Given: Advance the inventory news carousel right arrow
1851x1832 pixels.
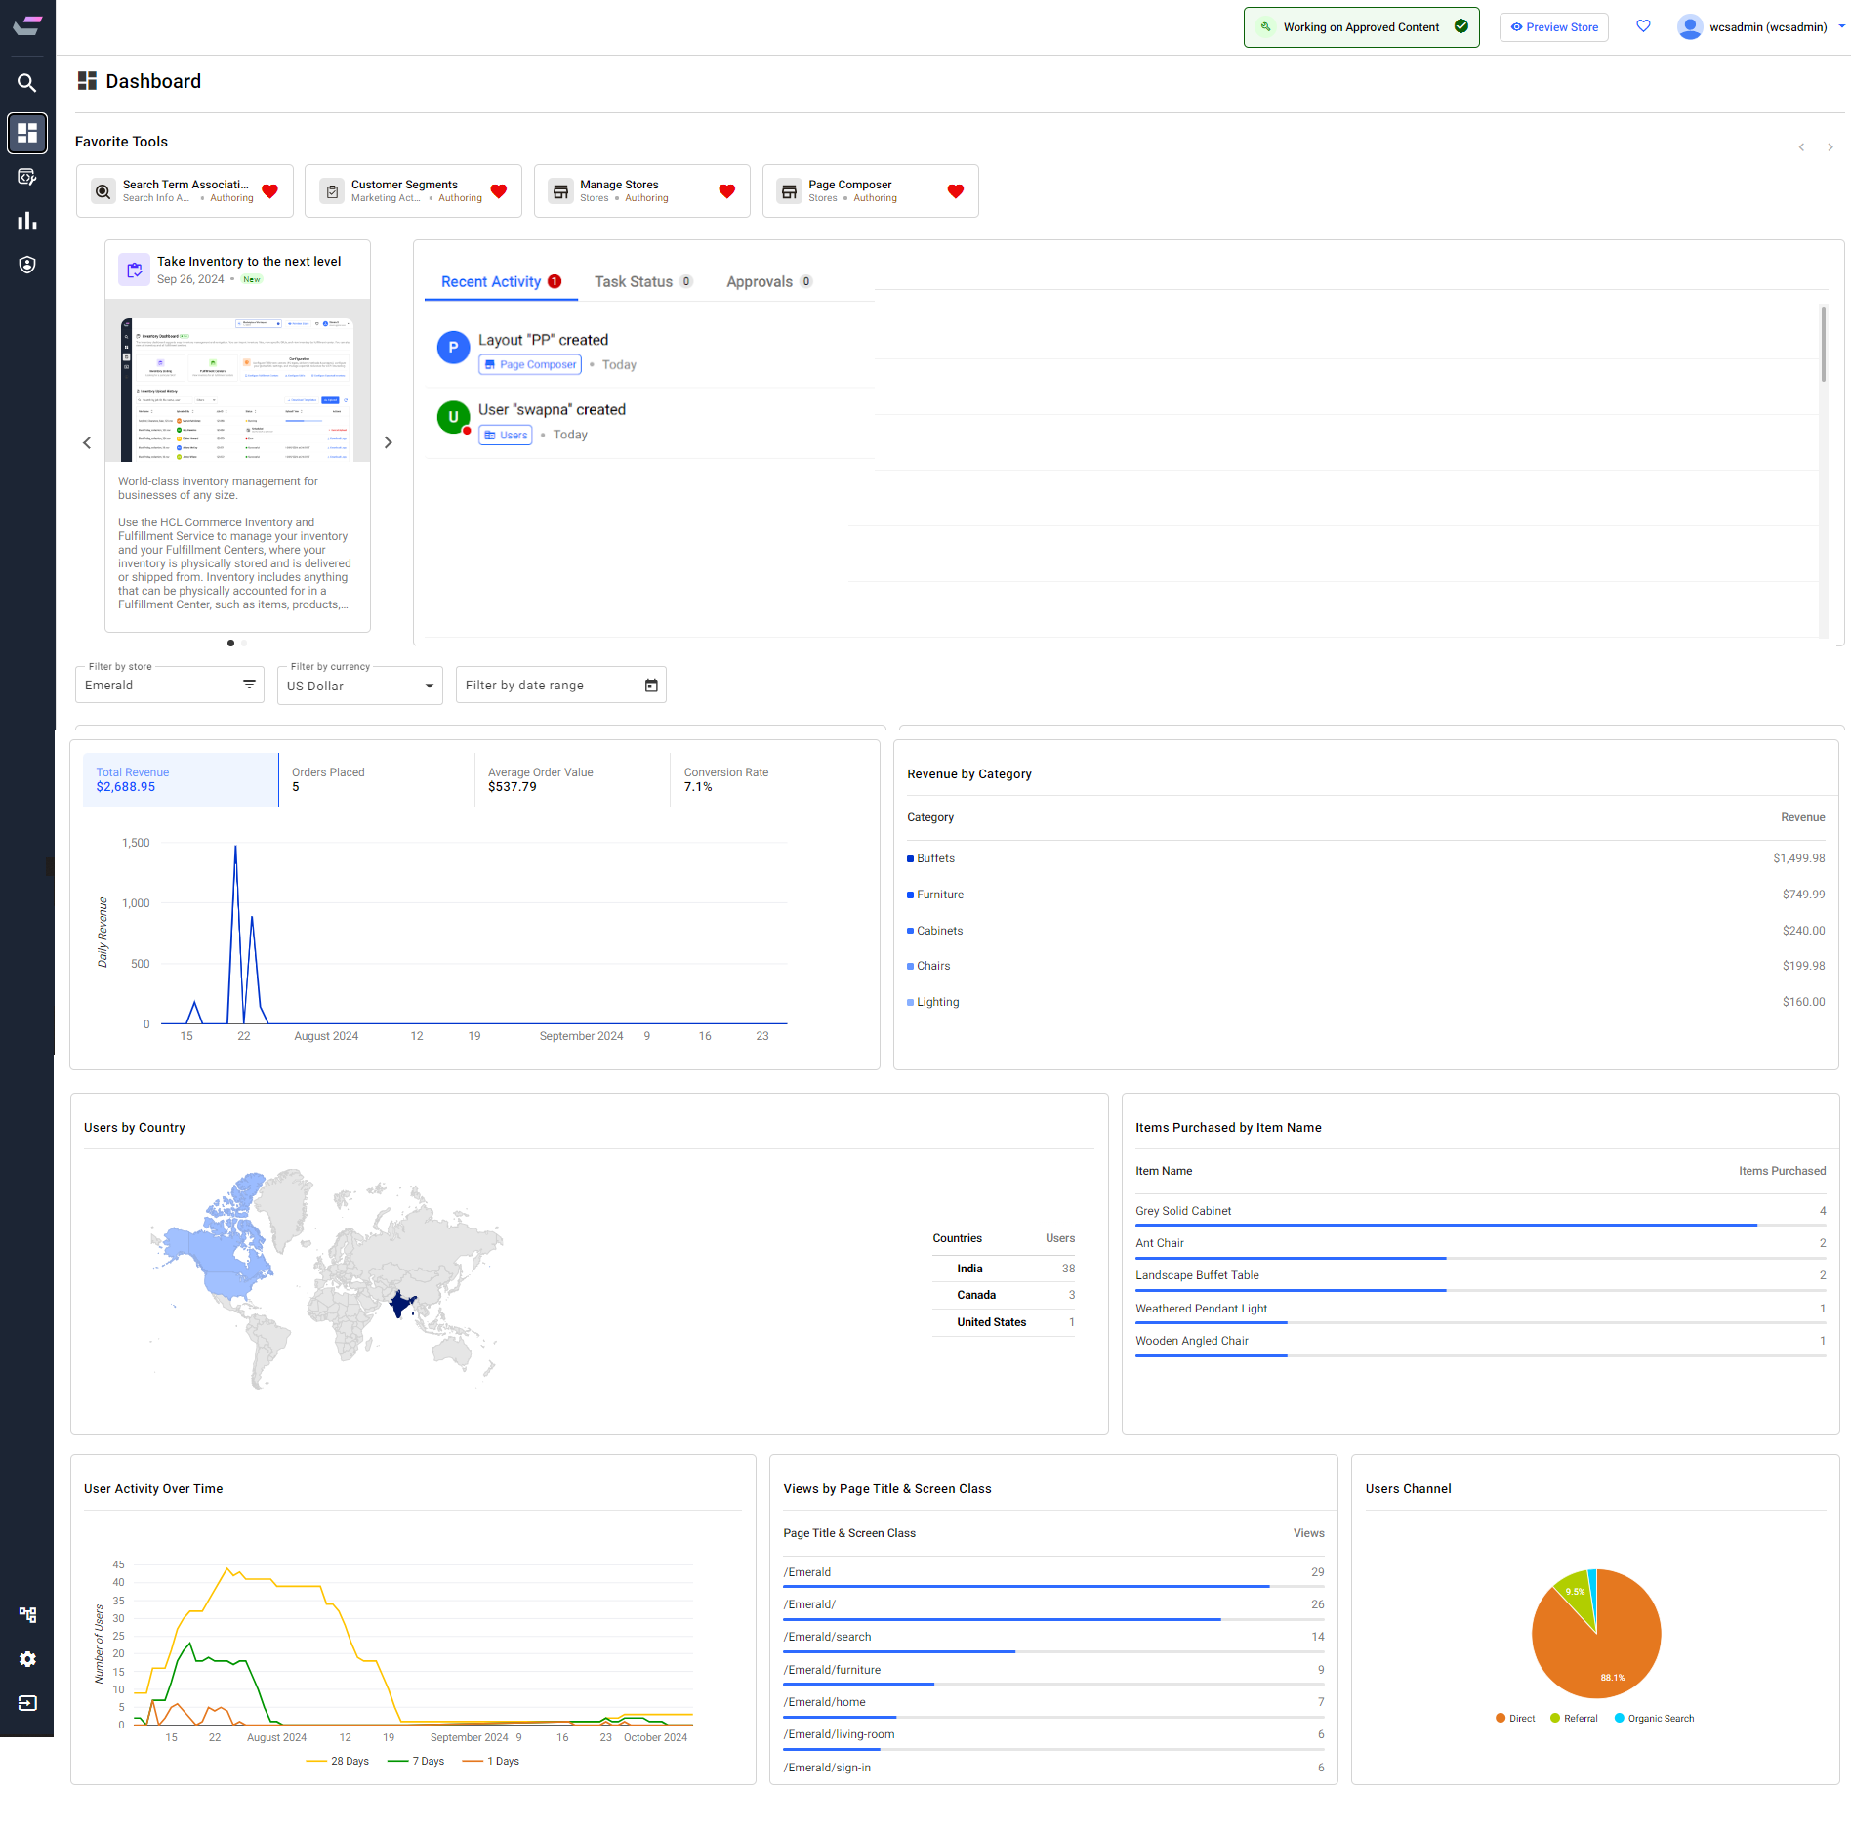Looking at the screenshot, I should point(388,442).
